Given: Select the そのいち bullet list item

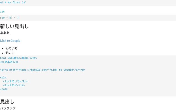Looking at the screenshot, I should click(11, 48).
